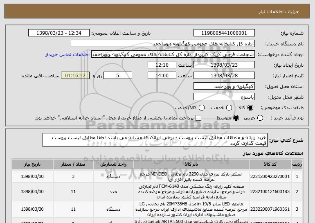Click the تعداد / مقدار column header
Viewport: 315px width, 223px height.
pos(73,164)
